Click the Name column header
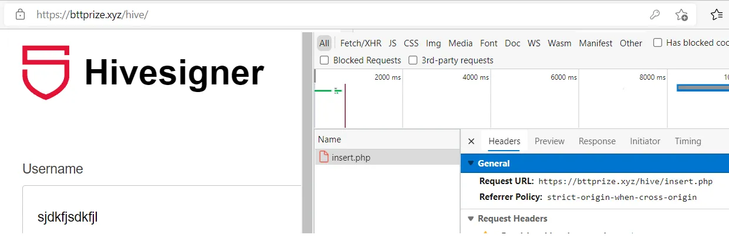Viewport: 729px width, 238px height. 387,140
